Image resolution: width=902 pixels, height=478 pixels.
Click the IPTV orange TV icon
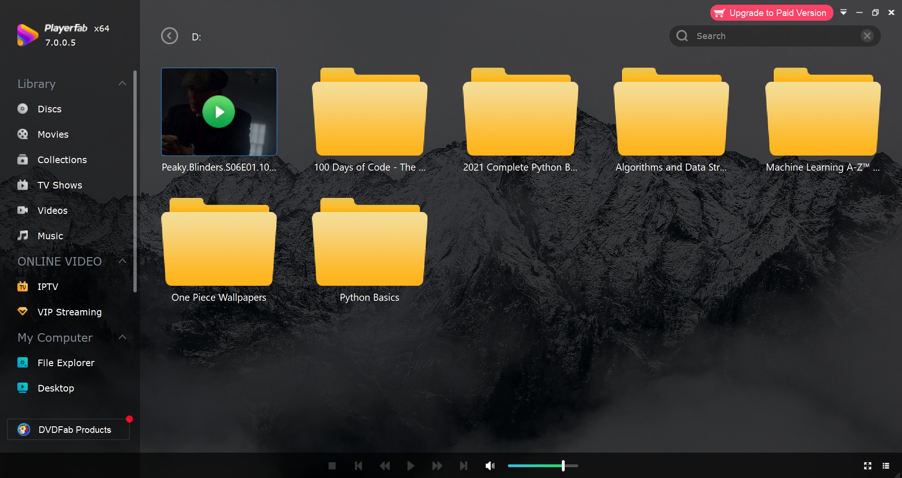pyautogui.click(x=23, y=286)
